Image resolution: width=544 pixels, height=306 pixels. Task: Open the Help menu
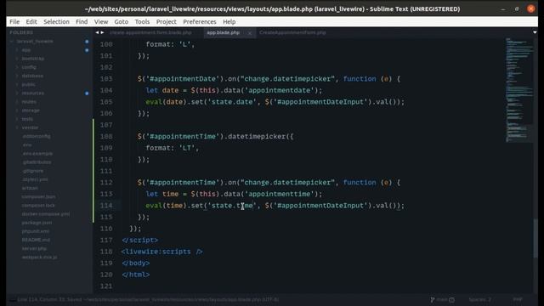[229, 21]
